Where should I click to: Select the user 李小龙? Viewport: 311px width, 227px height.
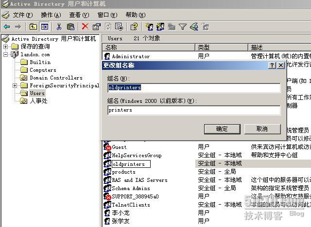click(121, 213)
